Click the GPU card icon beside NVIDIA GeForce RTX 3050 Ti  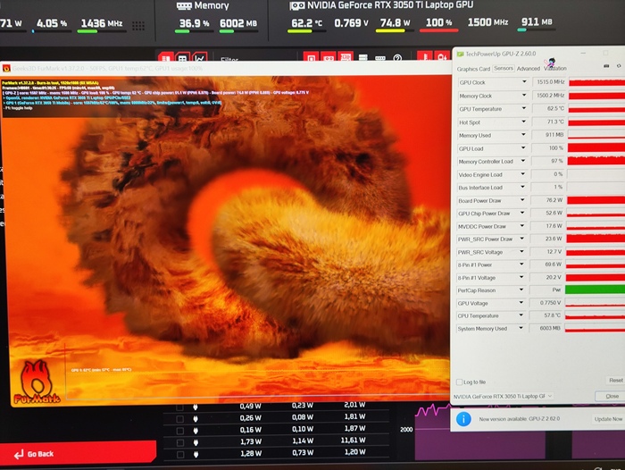[297, 6]
